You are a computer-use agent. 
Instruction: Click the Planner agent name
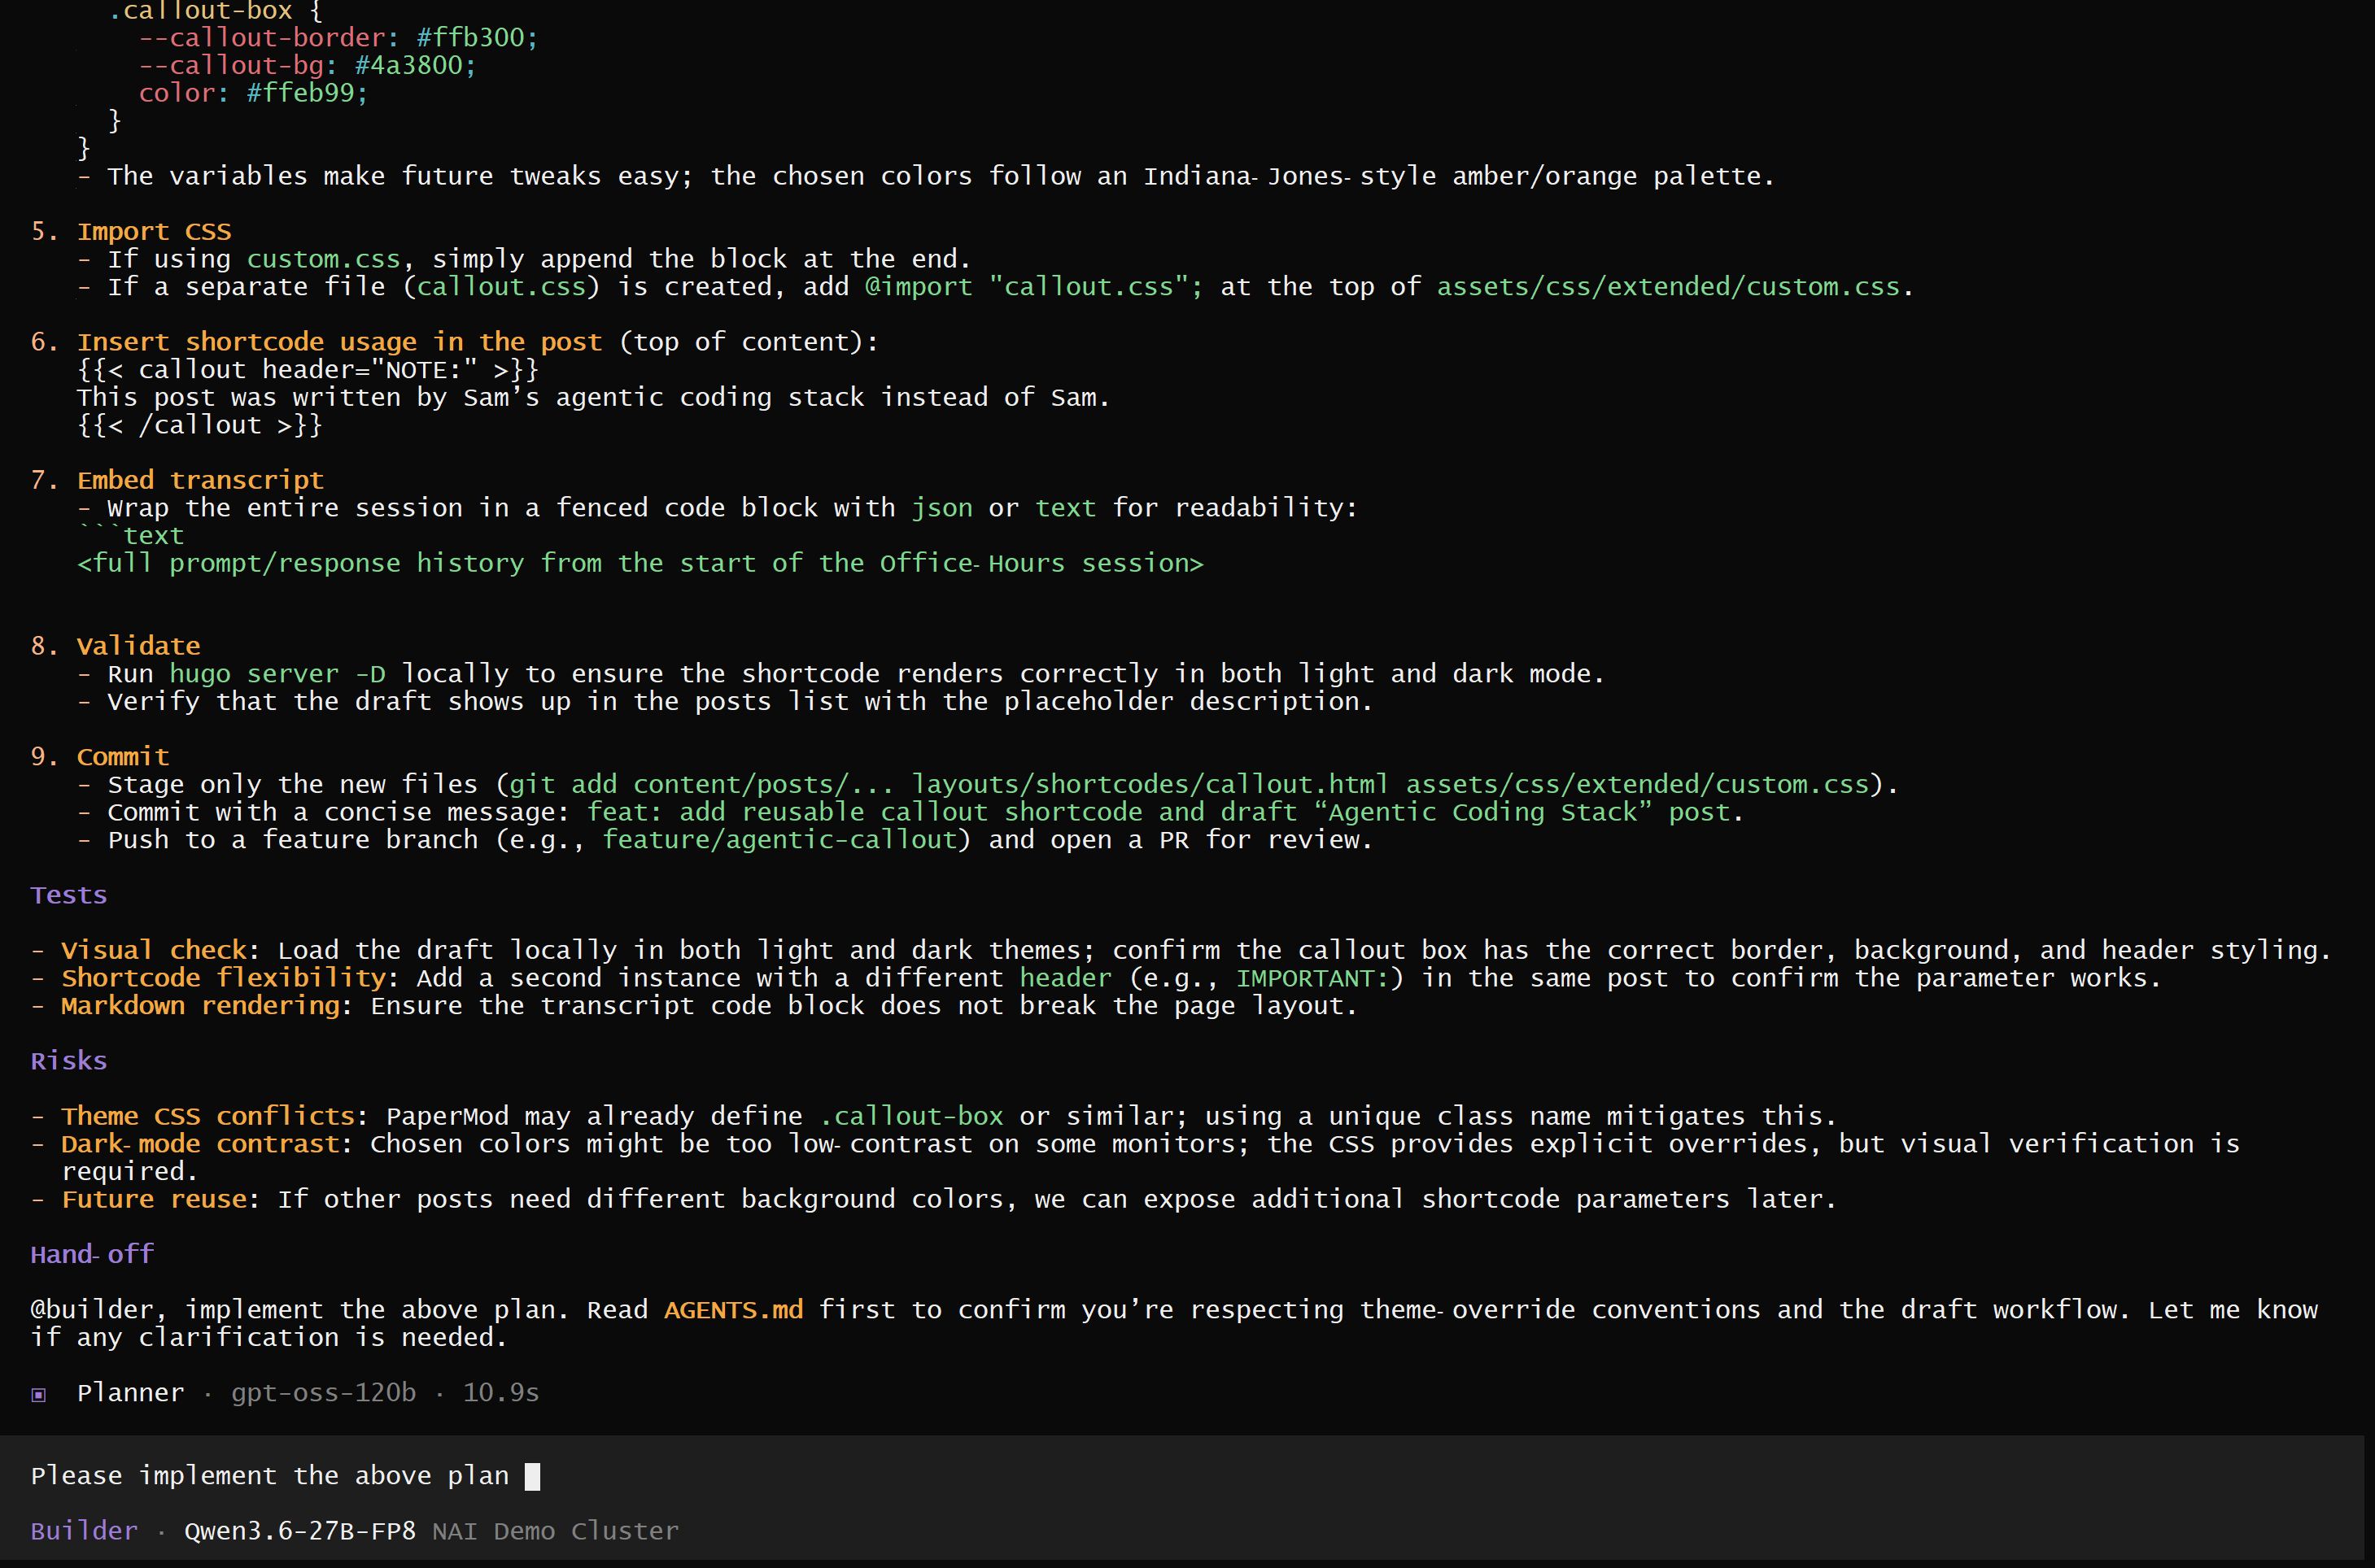click(131, 1393)
